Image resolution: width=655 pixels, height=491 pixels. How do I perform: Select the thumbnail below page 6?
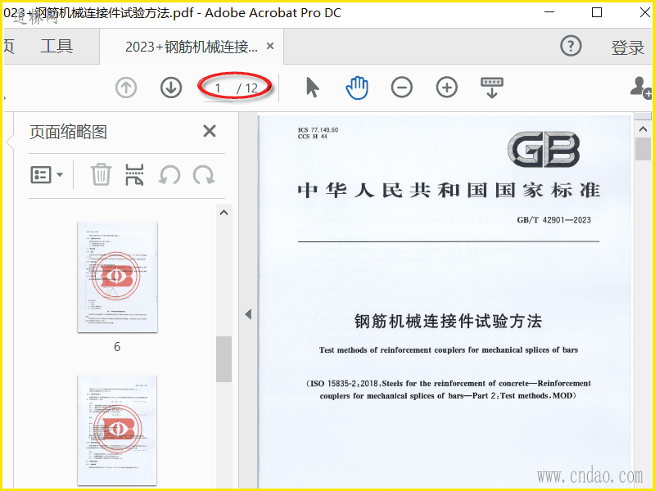click(x=117, y=430)
